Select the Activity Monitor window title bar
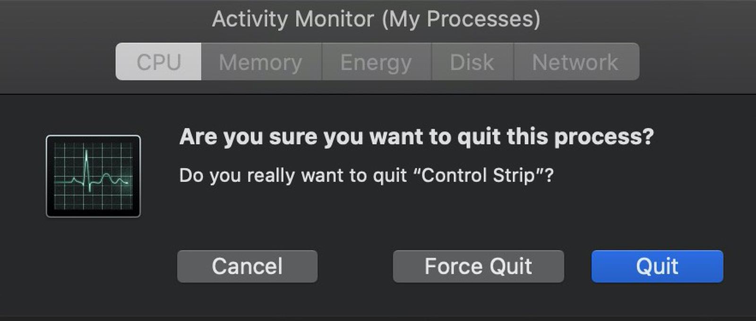The width and height of the screenshot is (756, 321). 378,19
